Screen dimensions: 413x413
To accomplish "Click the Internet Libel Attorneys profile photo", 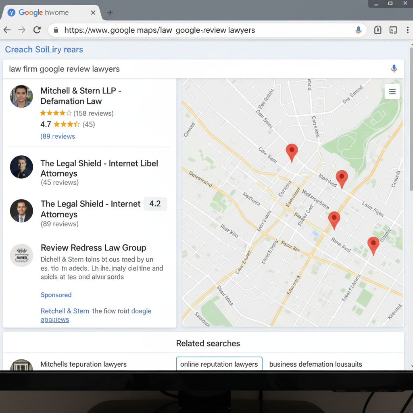I will coord(21,167).
